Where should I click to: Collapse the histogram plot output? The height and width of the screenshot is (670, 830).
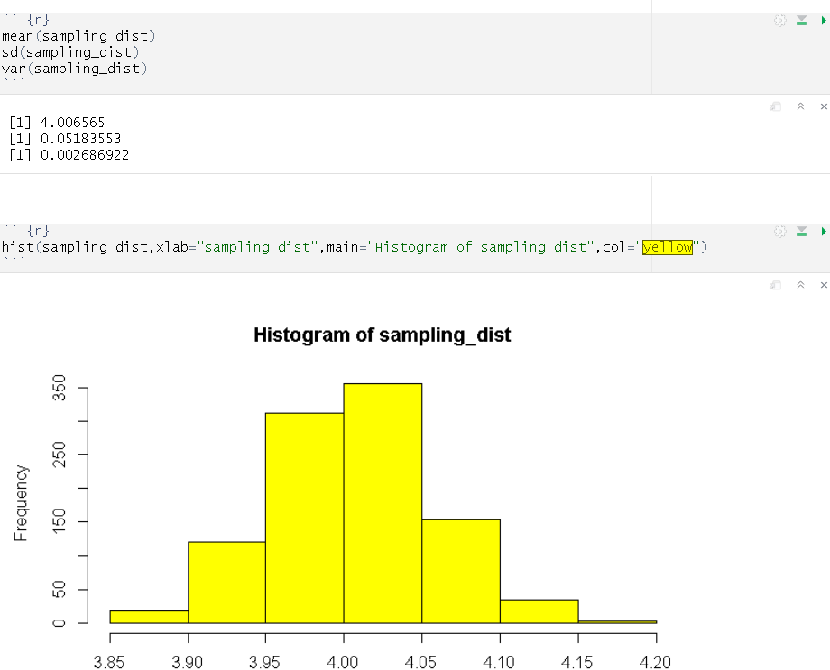(x=799, y=283)
